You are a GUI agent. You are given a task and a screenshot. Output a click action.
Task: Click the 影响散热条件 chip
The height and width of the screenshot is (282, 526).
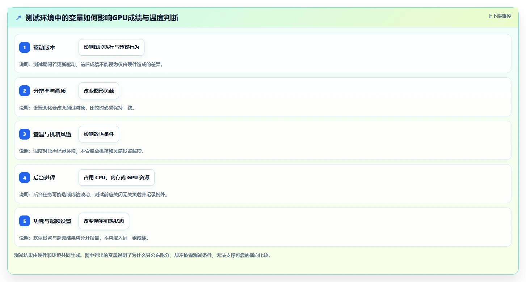pos(99,134)
